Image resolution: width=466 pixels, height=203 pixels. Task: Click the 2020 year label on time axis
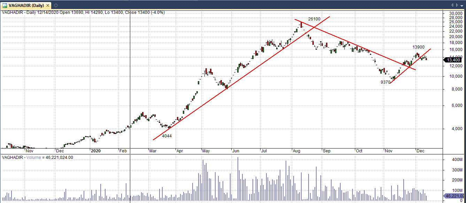click(x=95, y=151)
